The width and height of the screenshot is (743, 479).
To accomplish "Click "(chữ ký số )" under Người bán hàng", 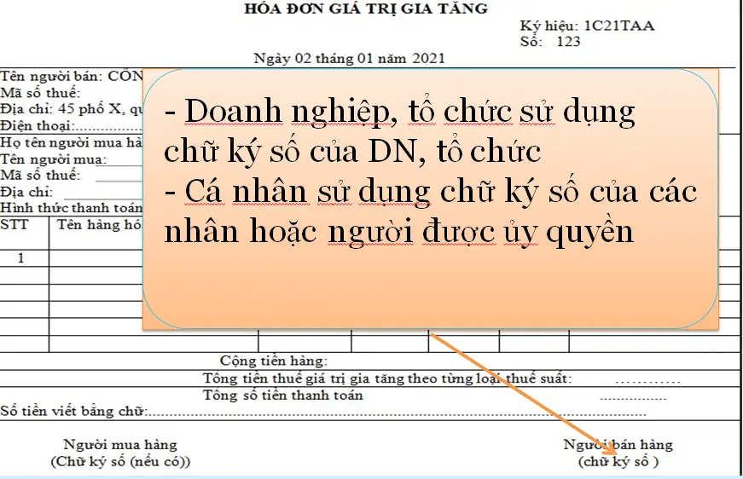I will click(618, 461).
